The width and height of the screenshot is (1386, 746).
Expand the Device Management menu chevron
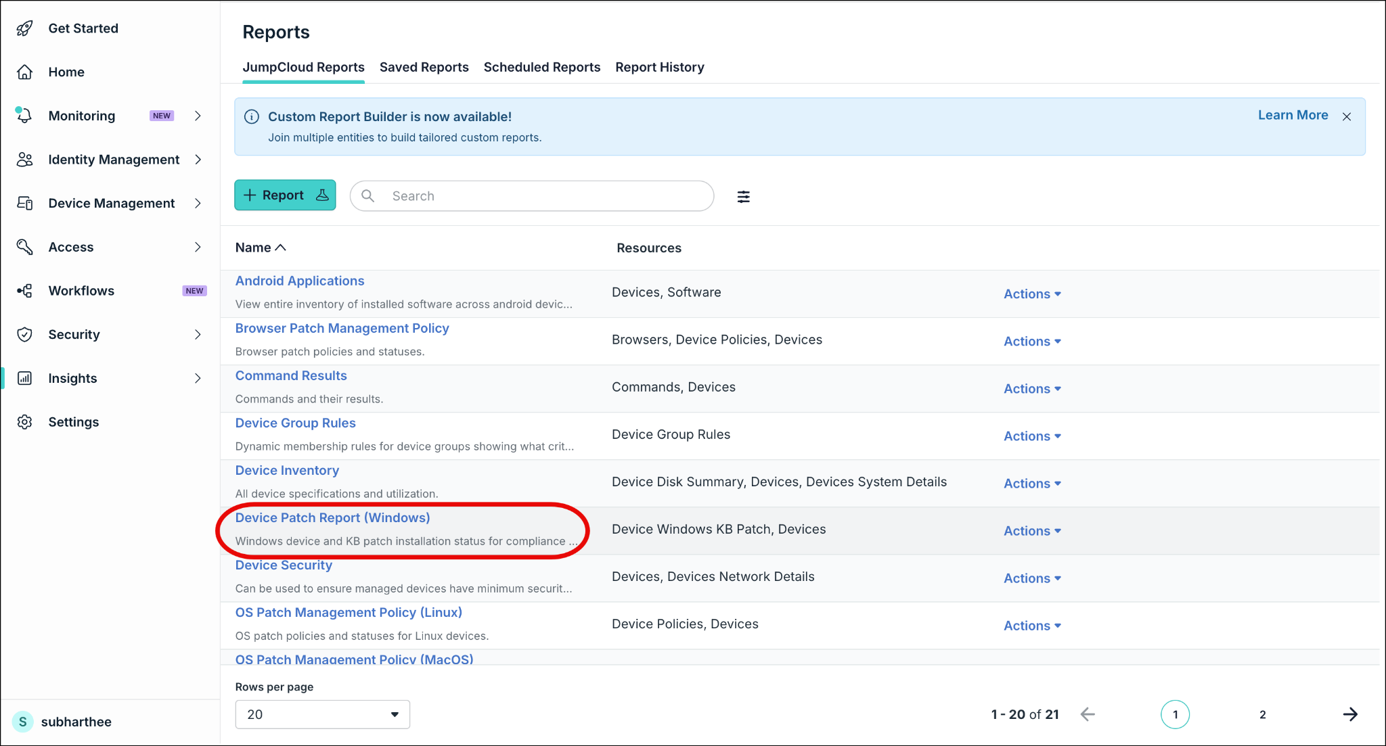[198, 204]
